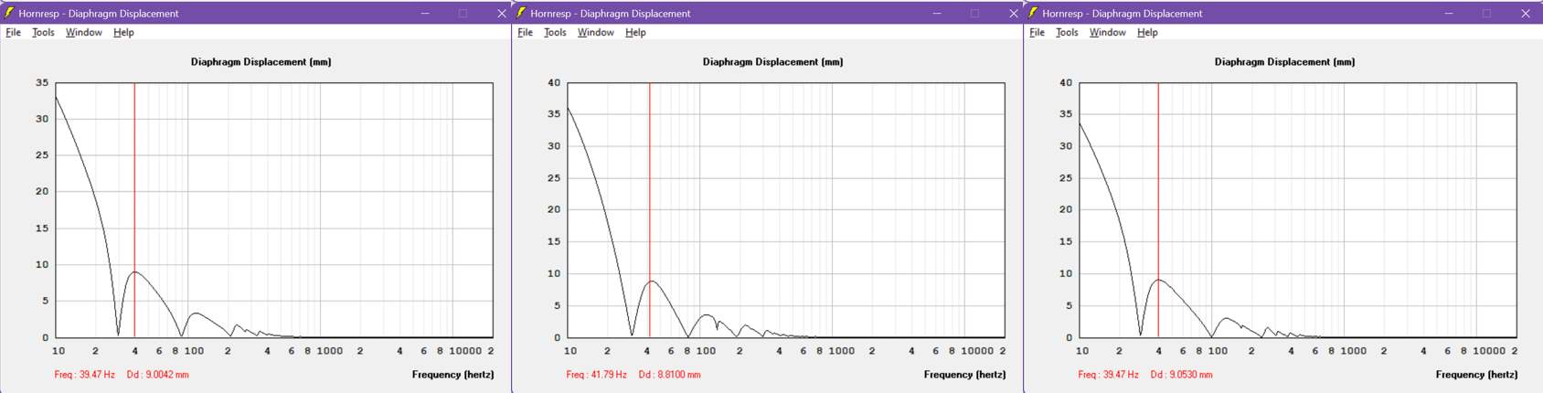
Task: Minimize the middle Hornresp window
Action: 937,13
